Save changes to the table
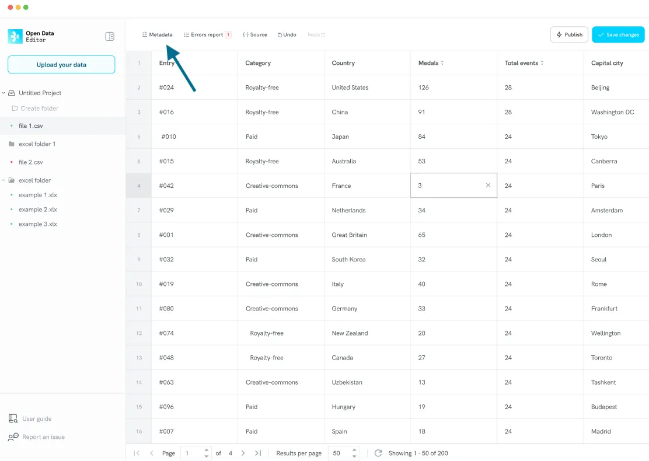This screenshot has width=649, height=461. click(x=618, y=34)
